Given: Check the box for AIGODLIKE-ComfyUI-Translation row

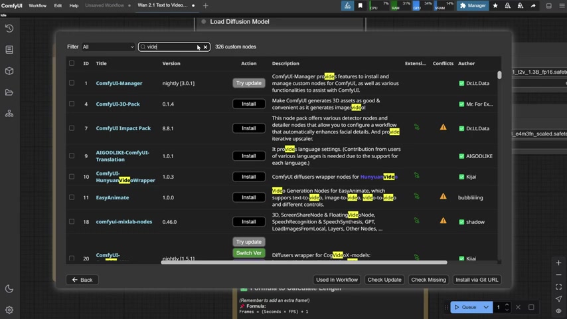Looking at the screenshot, I should [x=72, y=156].
